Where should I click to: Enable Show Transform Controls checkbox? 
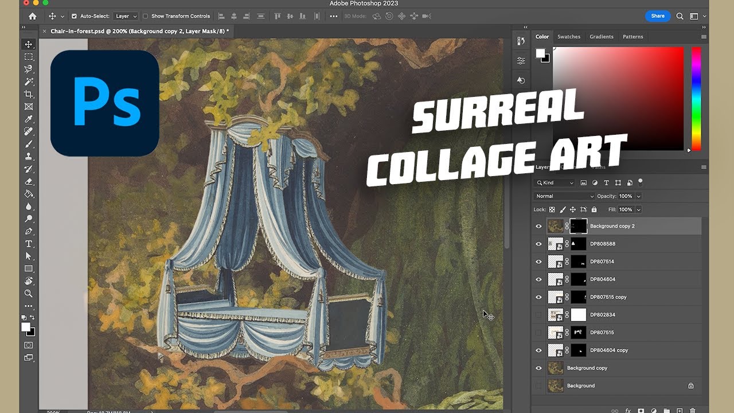tap(145, 16)
